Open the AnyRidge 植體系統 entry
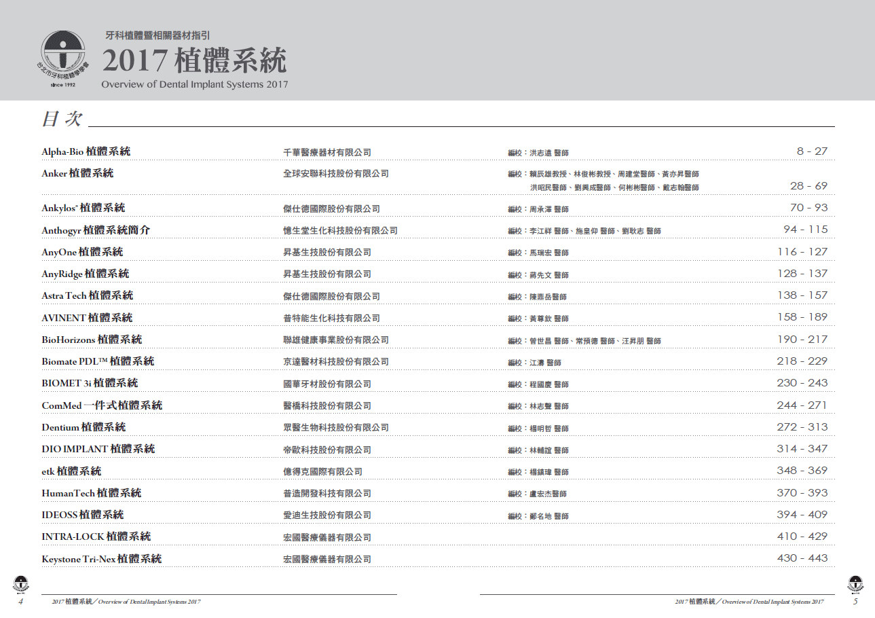This screenshot has width=875, height=618. click(x=85, y=274)
